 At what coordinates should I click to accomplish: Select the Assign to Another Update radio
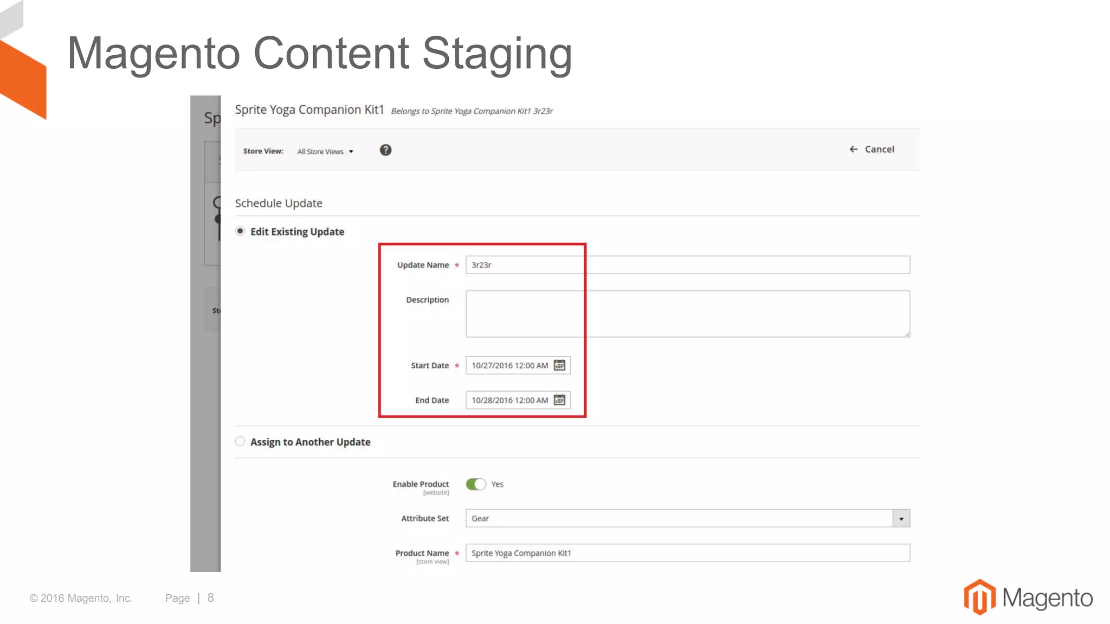point(240,441)
